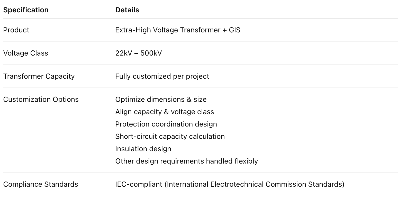Select the Product row label

click(16, 30)
